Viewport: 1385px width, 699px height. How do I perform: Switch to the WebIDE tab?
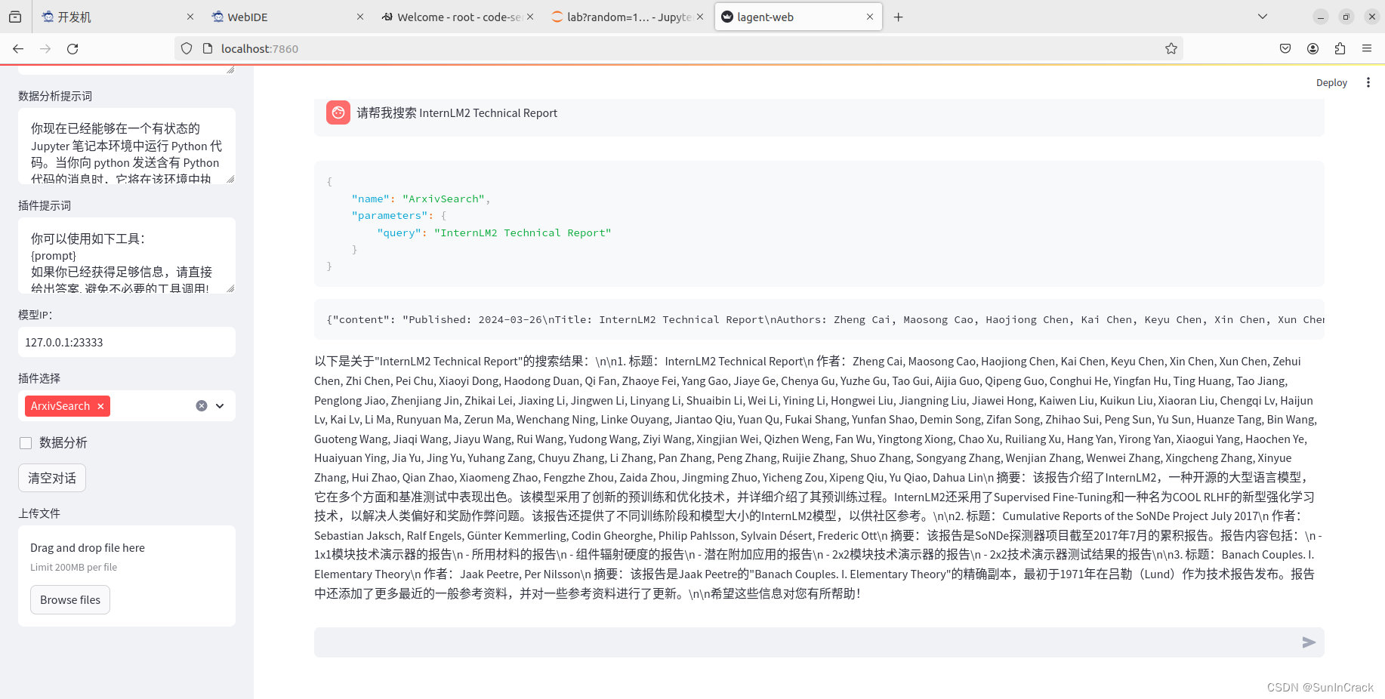click(287, 17)
